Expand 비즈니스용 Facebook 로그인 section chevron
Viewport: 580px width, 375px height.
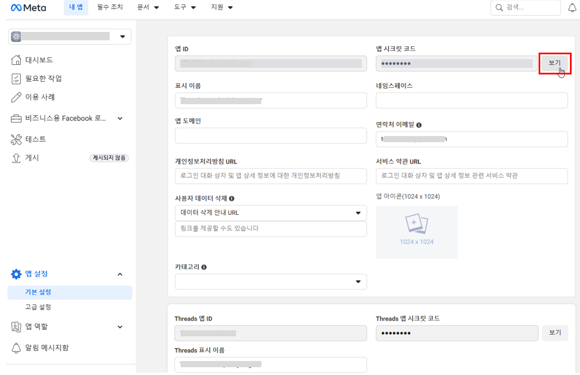click(x=120, y=119)
